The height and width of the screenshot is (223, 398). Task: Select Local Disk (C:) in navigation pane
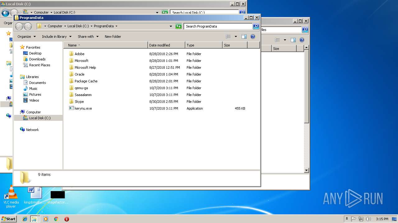point(38,118)
